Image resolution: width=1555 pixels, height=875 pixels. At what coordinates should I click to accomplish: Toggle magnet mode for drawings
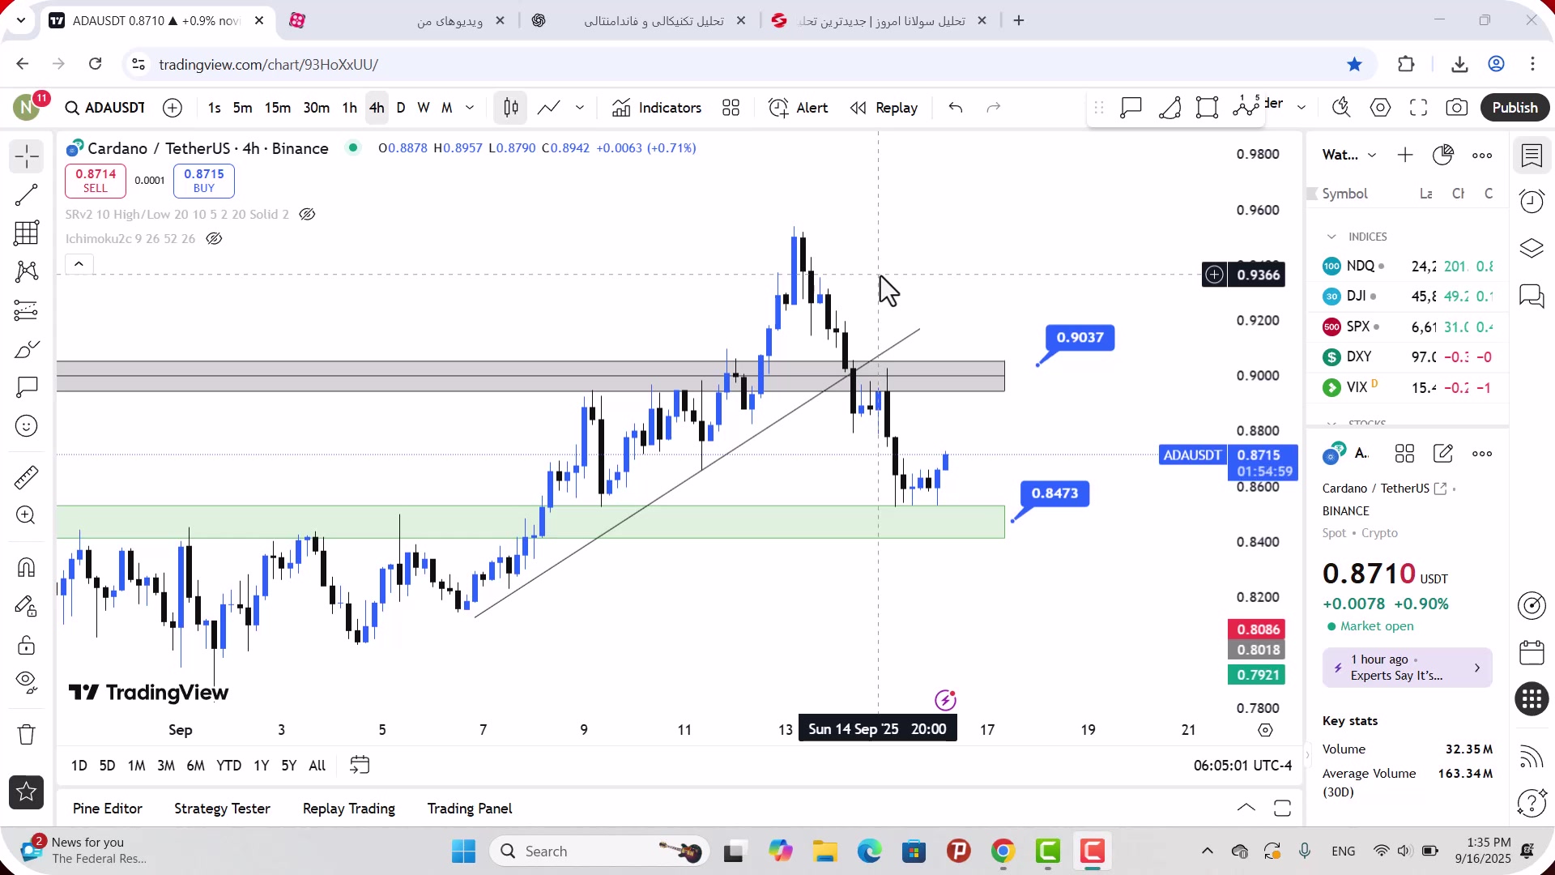click(27, 567)
